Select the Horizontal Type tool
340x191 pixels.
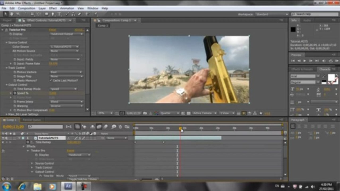(59, 14)
